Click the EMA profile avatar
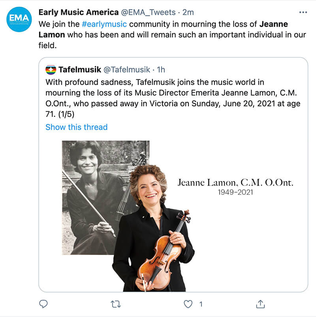 [x=19, y=19]
